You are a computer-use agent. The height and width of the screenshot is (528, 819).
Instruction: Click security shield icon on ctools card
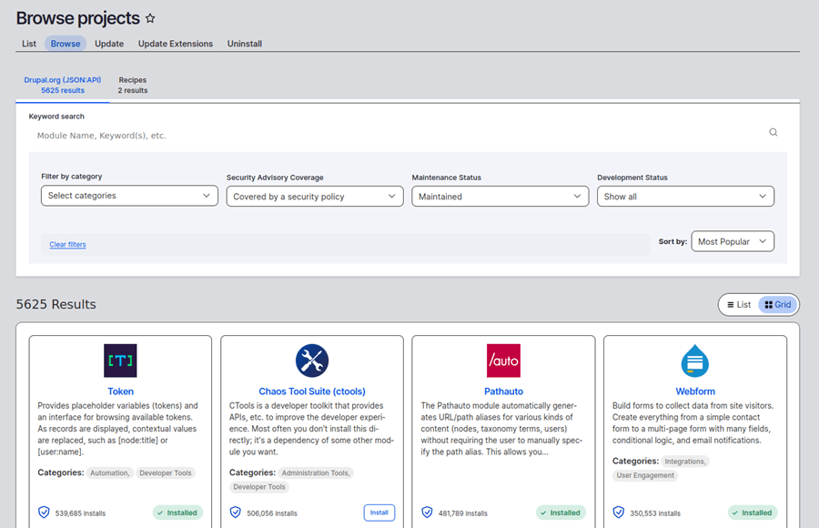point(236,513)
